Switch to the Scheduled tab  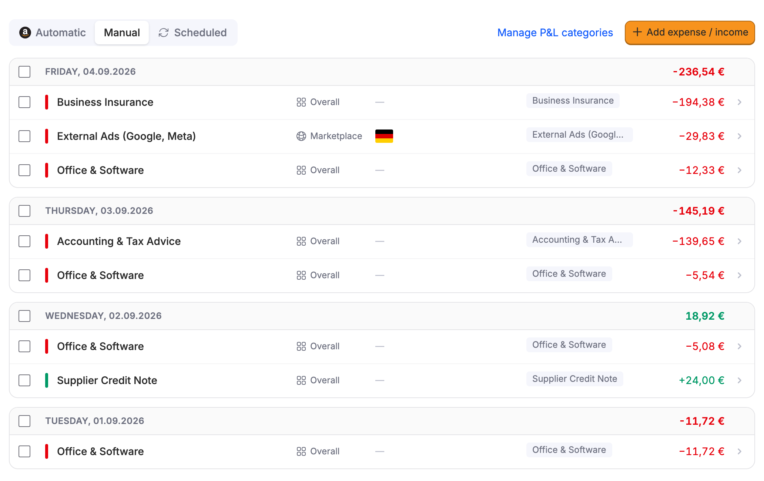pyautogui.click(x=192, y=33)
